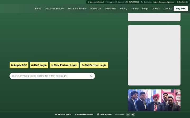190x118 pixels.
Task: Focus the Pantasign search input field
Action: [x=52, y=76]
